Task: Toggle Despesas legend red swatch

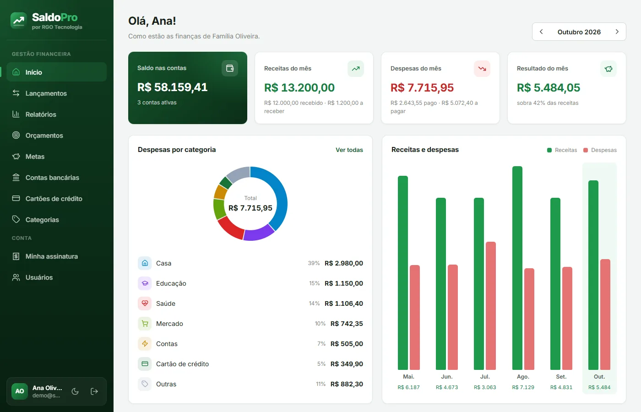Action: (586, 150)
